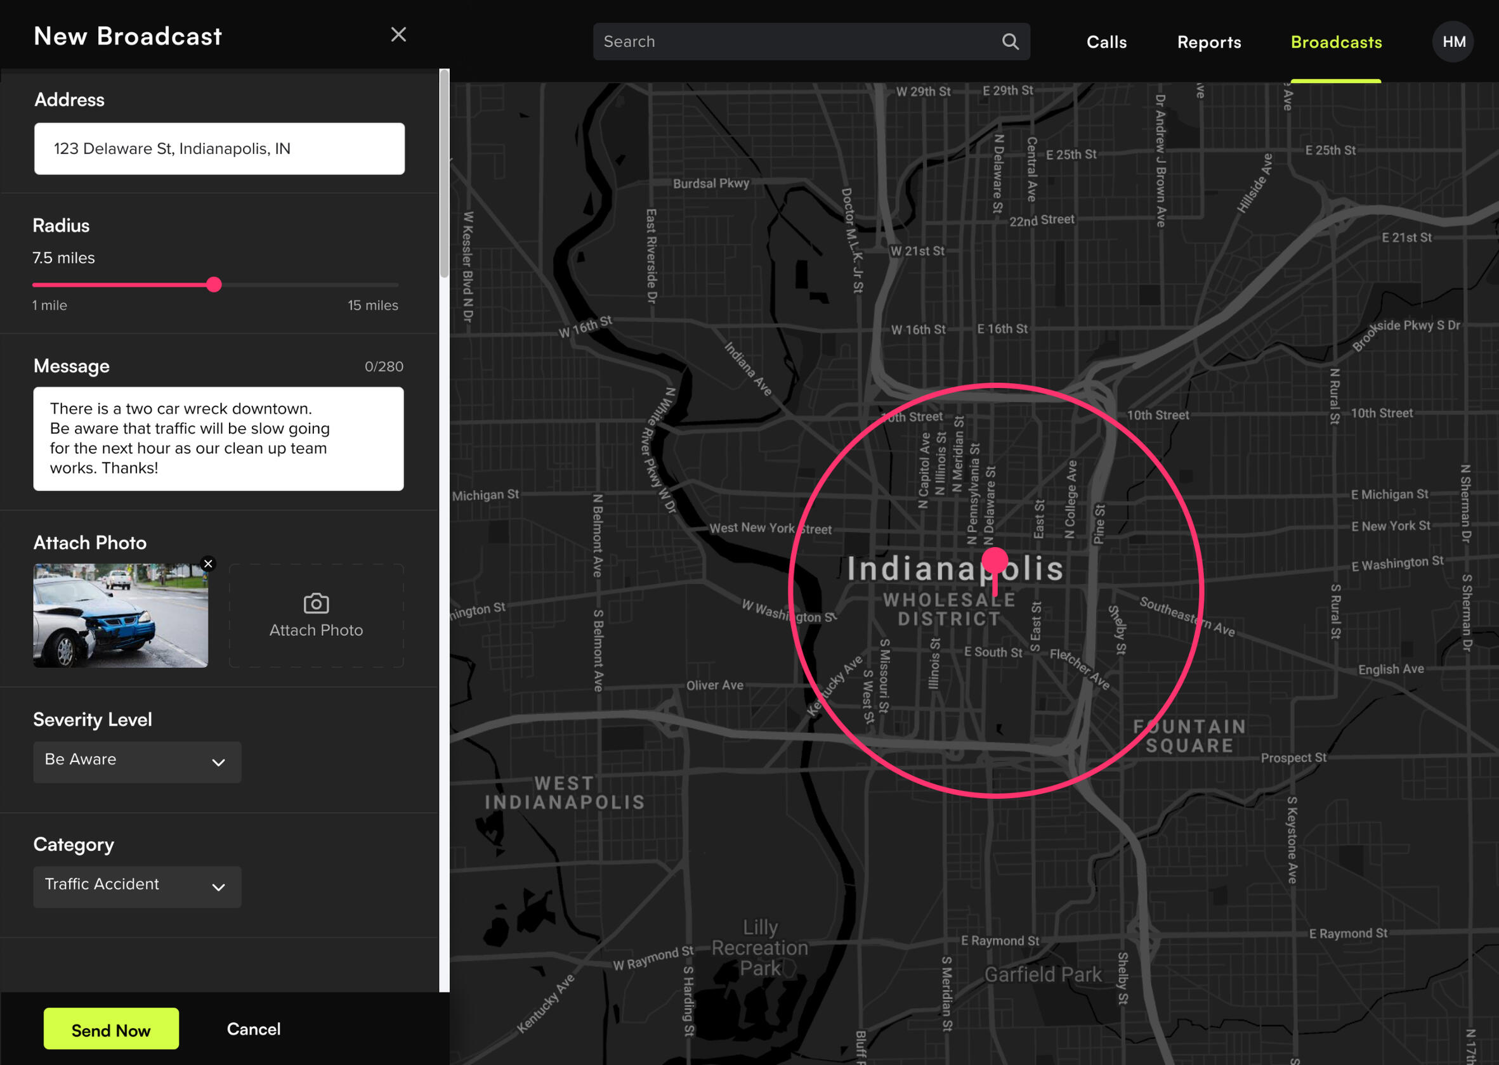This screenshot has width=1499, height=1065.
Task: Click the search magnifier icon
Action: point(1010,42)
